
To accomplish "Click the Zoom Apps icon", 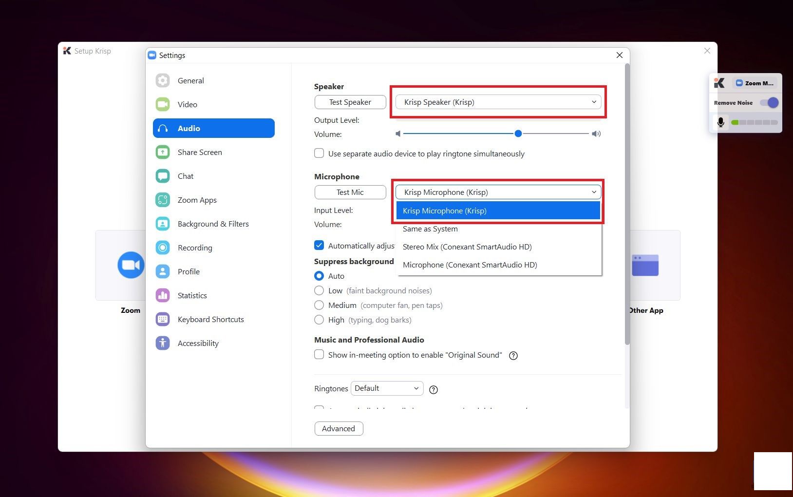I will [x=163, y=200].
